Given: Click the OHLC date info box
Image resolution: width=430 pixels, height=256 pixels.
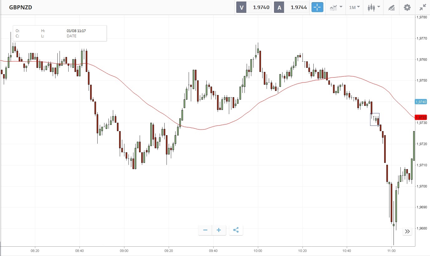Looking at the screenshot, I should (60, 33).
